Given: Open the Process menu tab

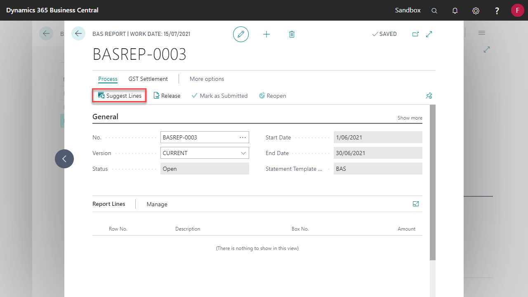Looking at the screenshot, I should pos(108,79).
